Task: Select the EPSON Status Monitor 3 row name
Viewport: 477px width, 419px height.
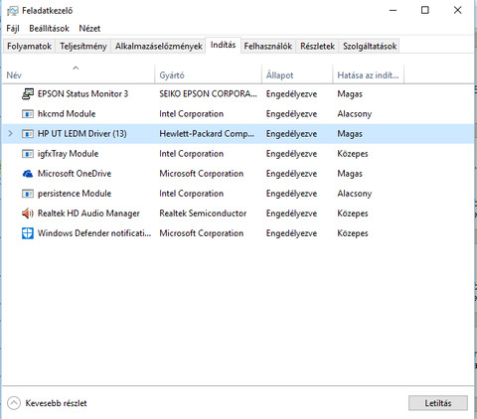Action: (82, 94)
